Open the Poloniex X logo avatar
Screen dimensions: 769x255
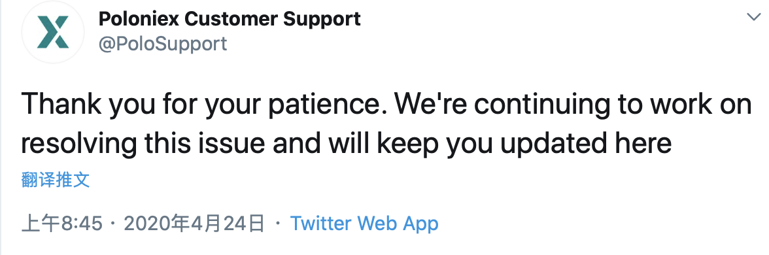pos(52,32)
